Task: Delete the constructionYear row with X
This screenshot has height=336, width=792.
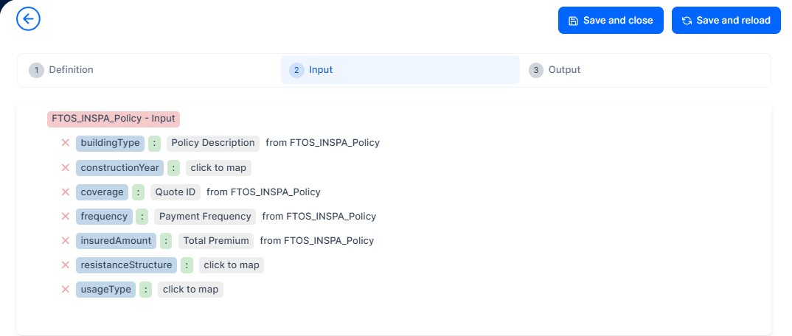Action: [66, 168]
